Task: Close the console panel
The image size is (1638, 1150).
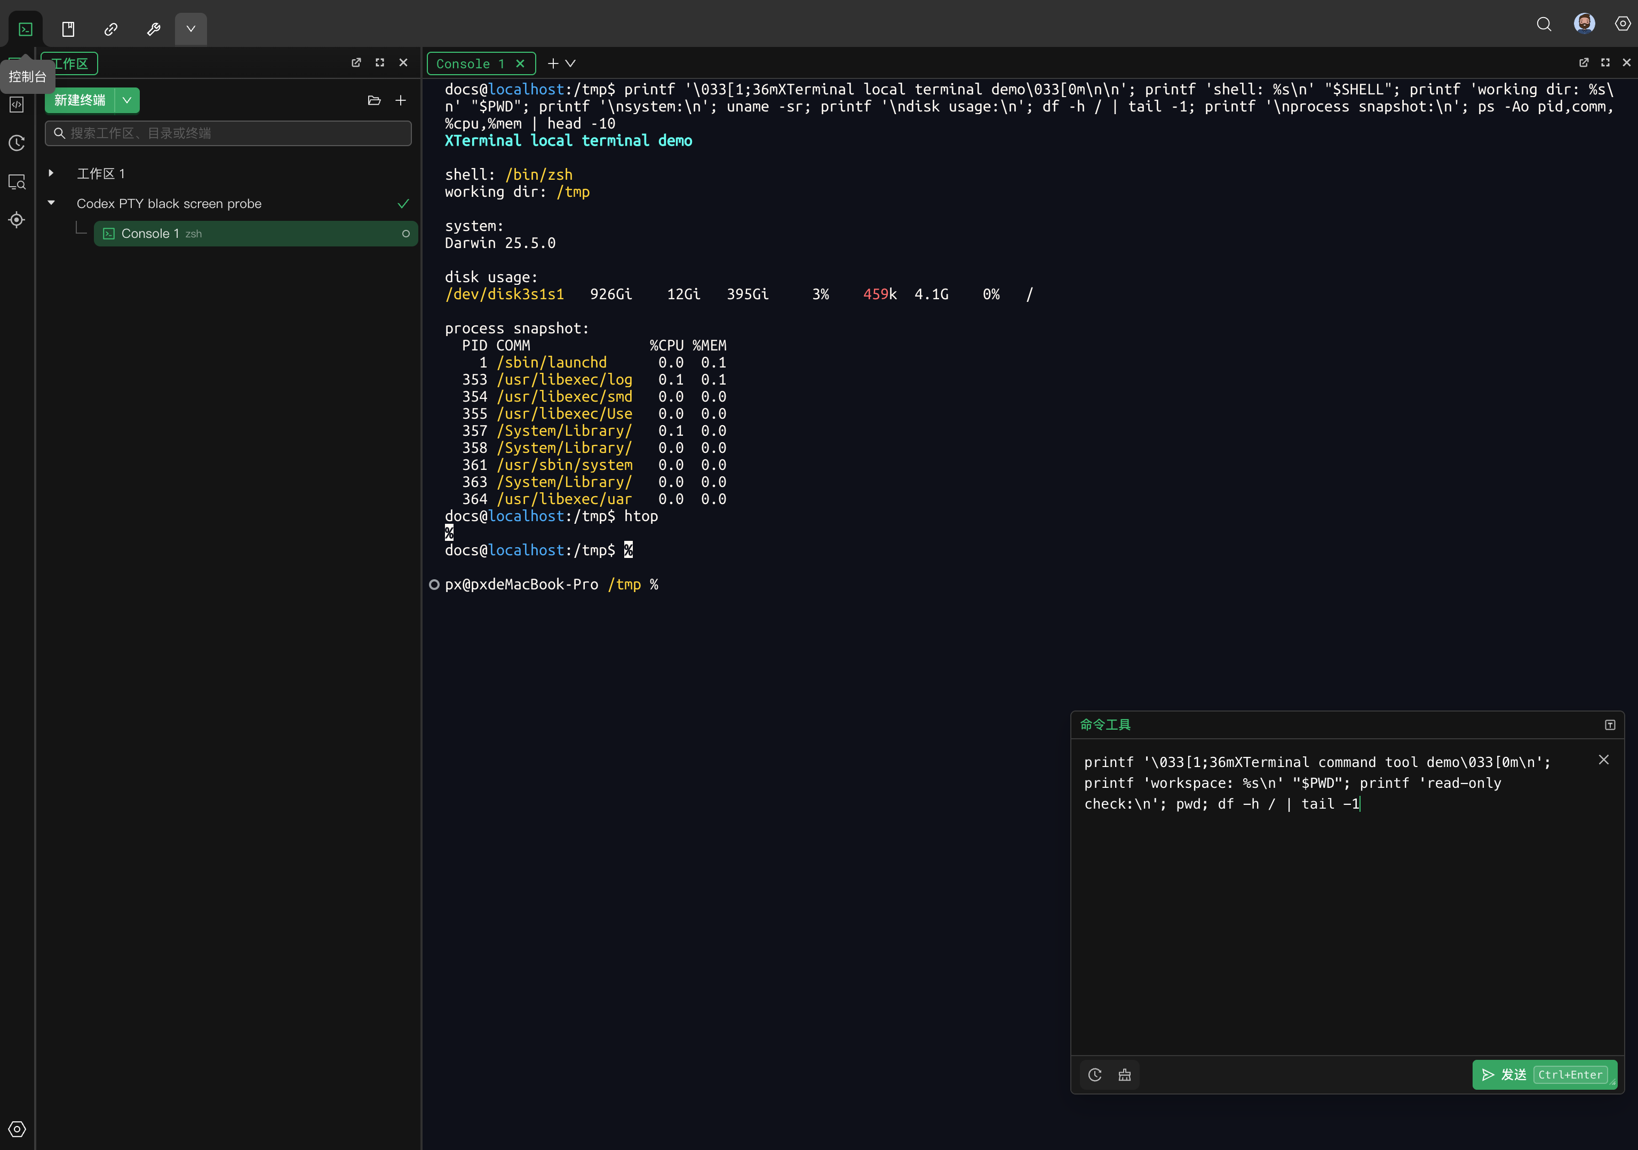Action: (x=1627, y=63)
